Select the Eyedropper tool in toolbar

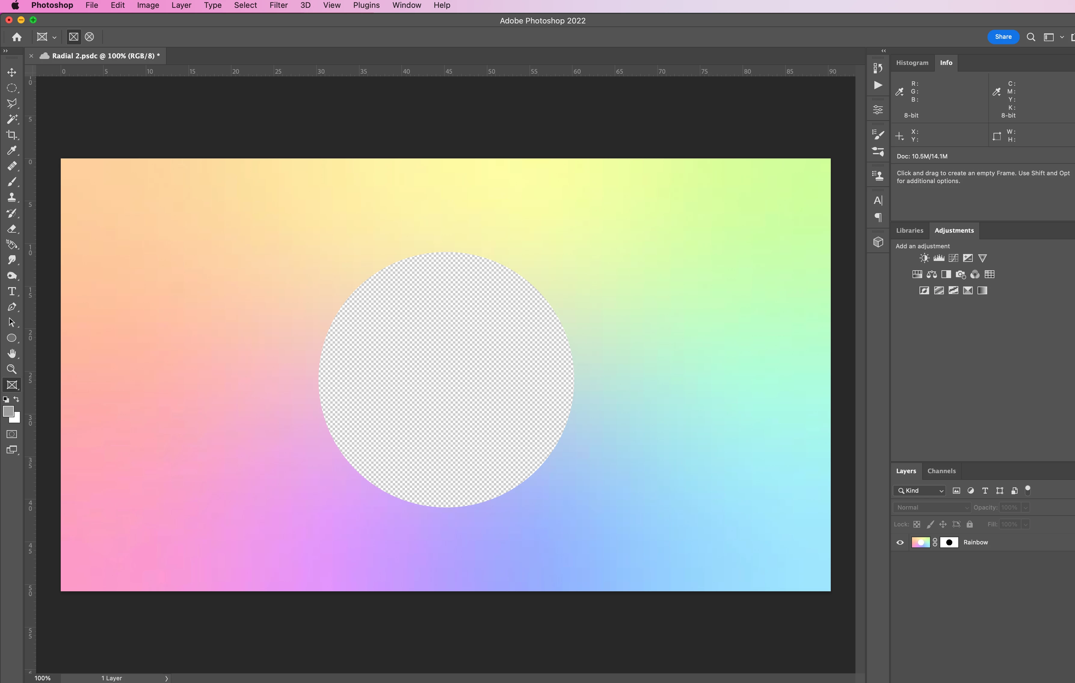[12, 150]
